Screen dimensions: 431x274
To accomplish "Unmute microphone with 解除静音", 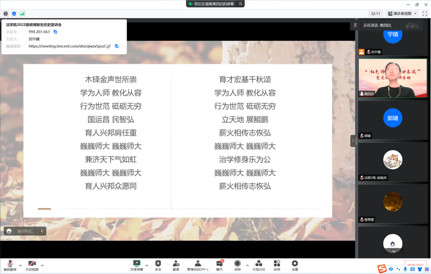I will point(10,265).
